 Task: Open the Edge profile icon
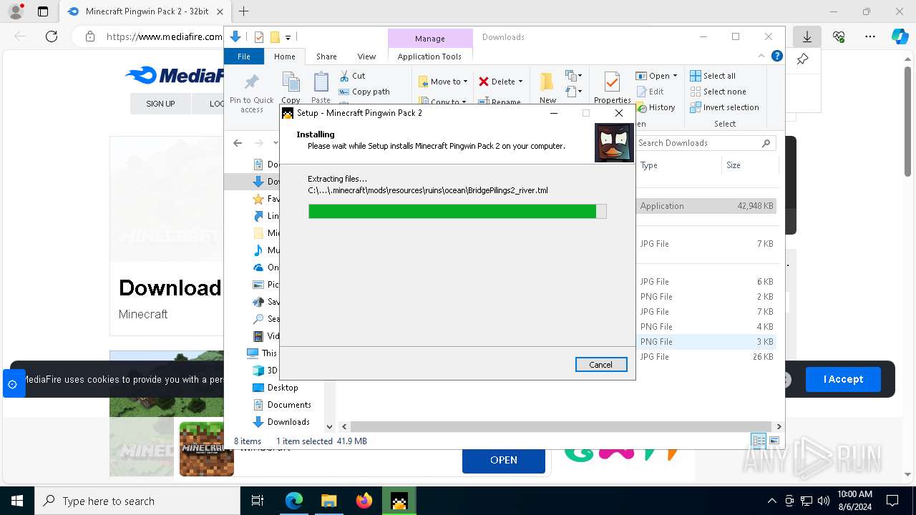click(16, 11)
